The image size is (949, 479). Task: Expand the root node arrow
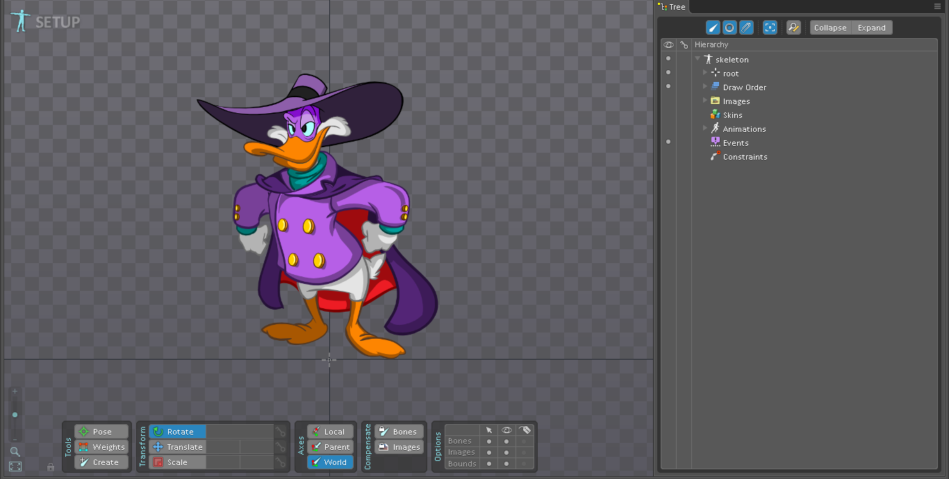(704, 72)
